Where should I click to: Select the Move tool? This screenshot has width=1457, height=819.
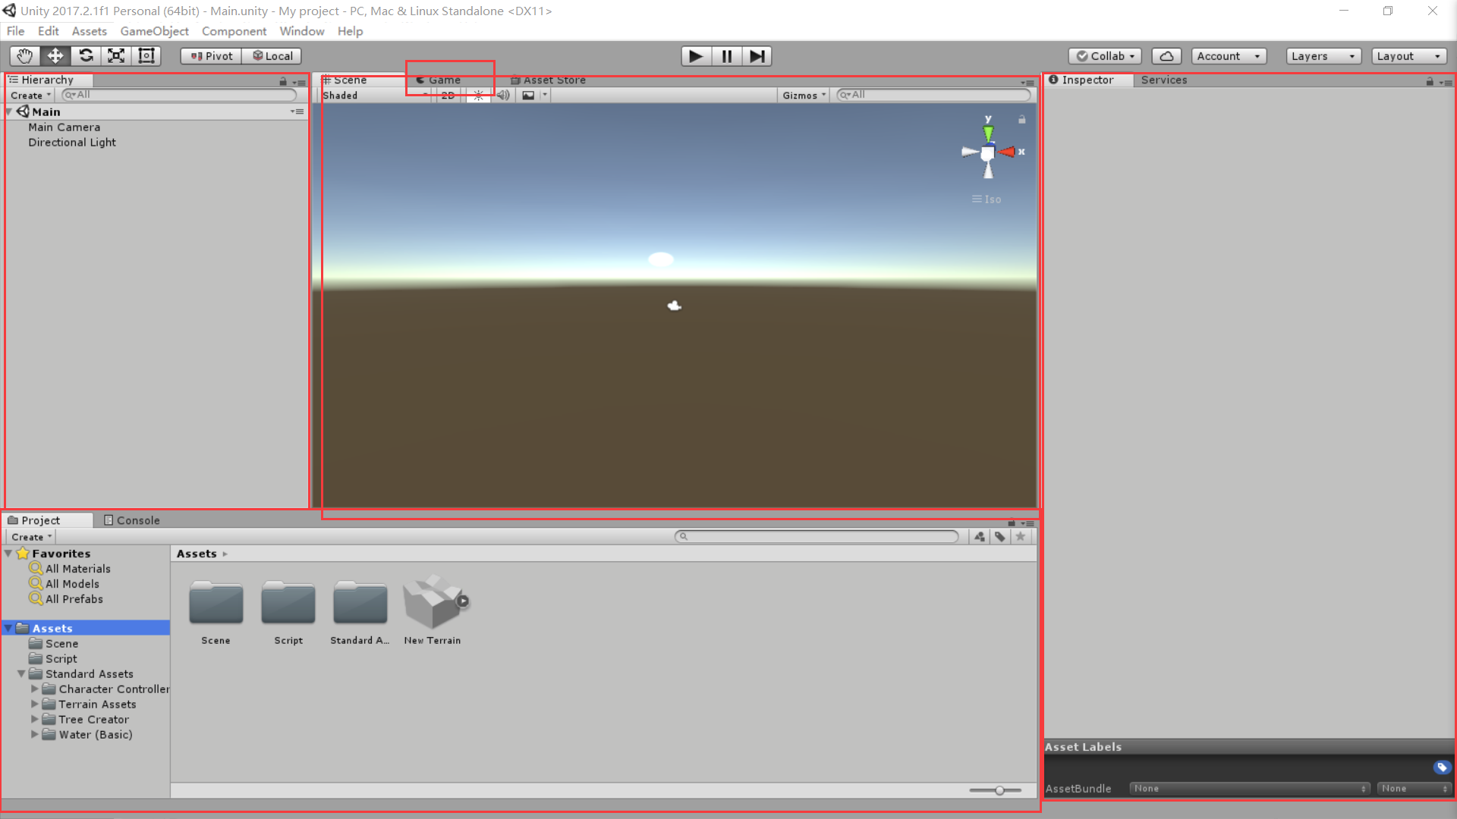point(55,55)
